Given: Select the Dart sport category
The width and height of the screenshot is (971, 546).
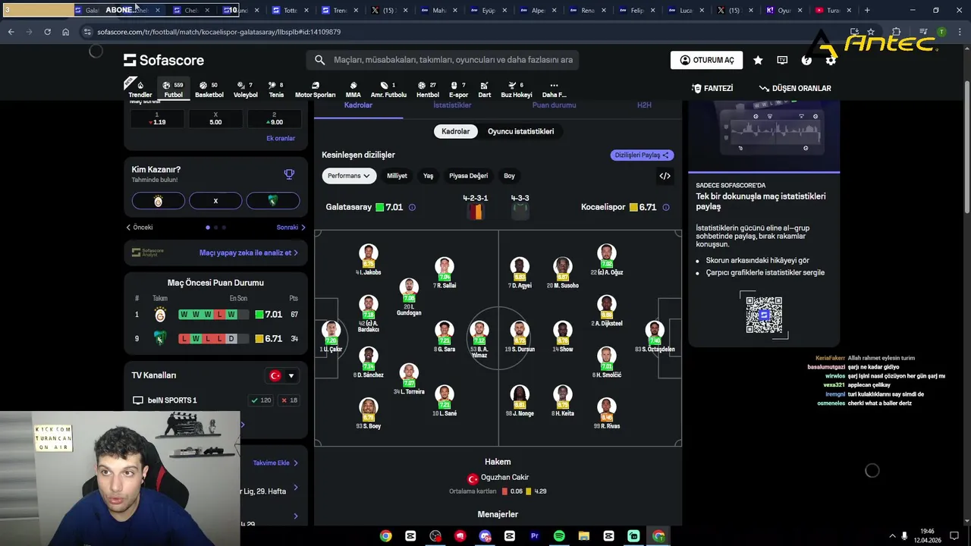Looking at the screenshot, I should [x=484, y=89].
